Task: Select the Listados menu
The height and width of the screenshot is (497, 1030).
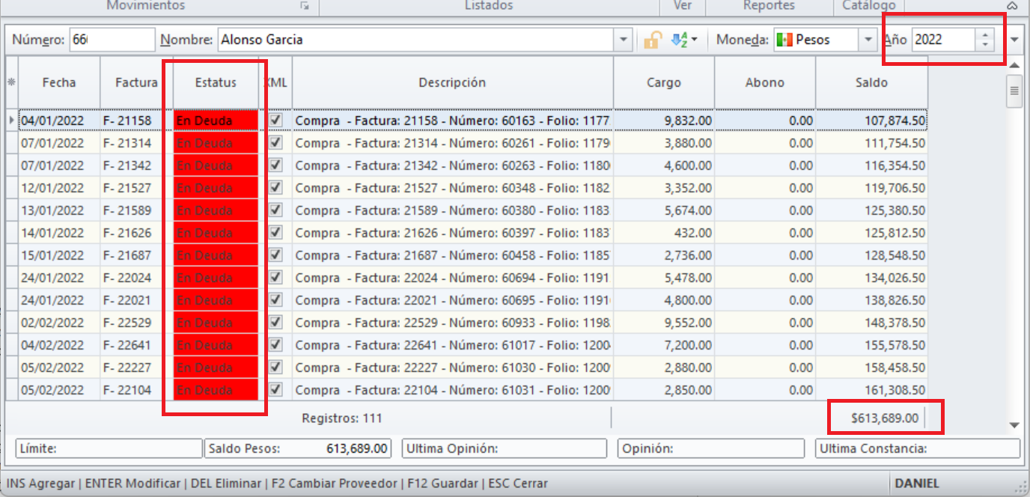Action: (490, 6)
